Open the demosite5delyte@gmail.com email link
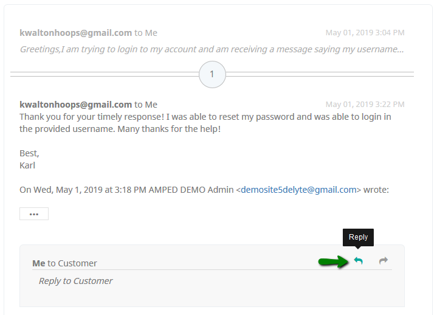Image resolution: width=437 pixels, height=315 pixels. [x=298, y=190]
